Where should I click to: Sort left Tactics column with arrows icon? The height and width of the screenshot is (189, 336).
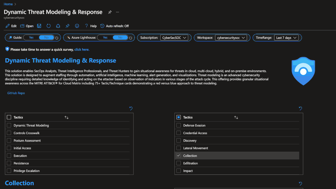66,117
